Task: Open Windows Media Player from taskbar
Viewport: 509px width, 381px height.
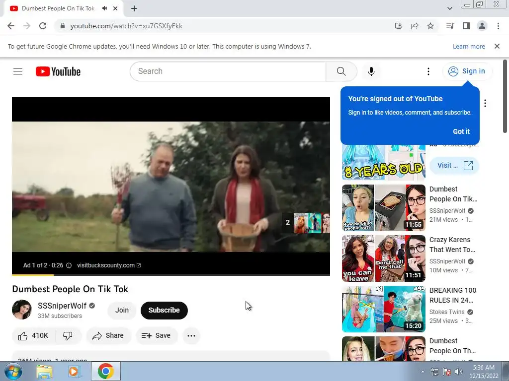Action: coord(75,372)
